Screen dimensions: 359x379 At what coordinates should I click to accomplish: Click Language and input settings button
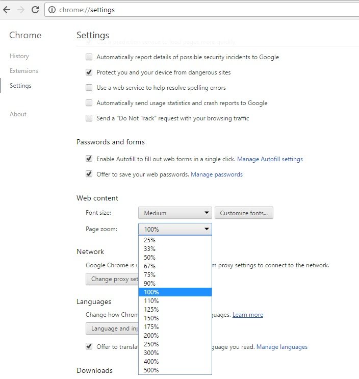coord(112,329)
